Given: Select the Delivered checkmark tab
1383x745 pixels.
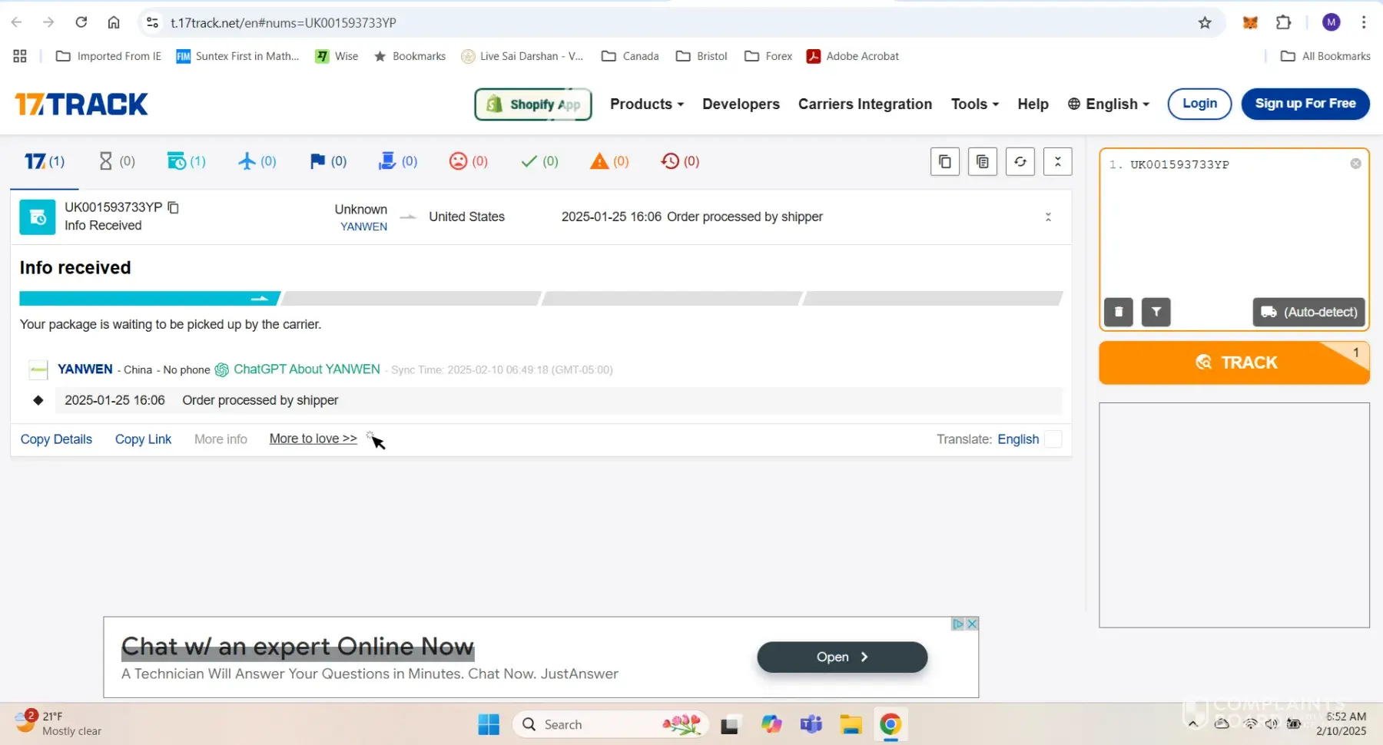Looking at the screenshot, I should click(x=539, y=161).
